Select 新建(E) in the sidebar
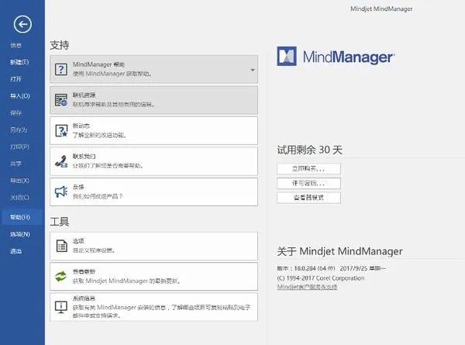Image resolution: width=465 pixels, height=345 pixels. [x=19, y=62]
